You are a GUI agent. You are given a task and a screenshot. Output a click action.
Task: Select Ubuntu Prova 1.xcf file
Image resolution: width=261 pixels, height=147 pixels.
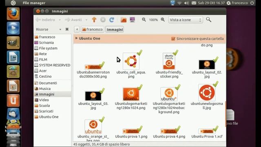pyautogui.click(x=207, y=131)
